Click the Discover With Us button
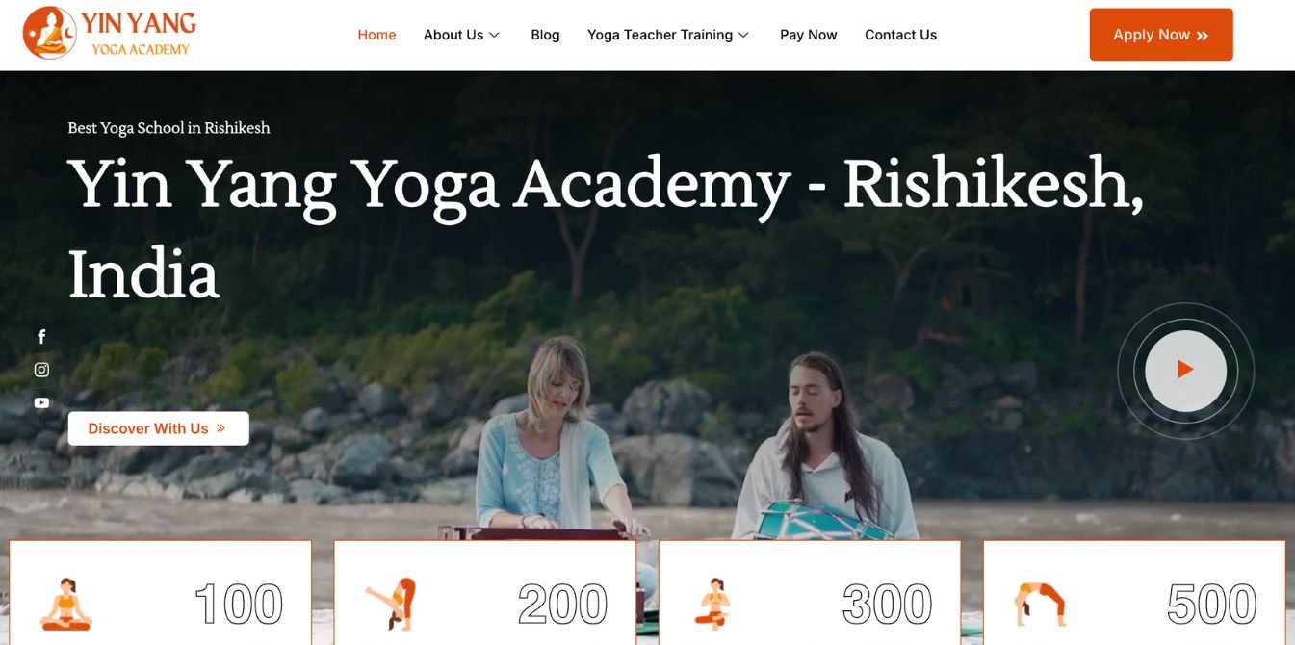The image size is (1295, 645). [x=159, y=428]
